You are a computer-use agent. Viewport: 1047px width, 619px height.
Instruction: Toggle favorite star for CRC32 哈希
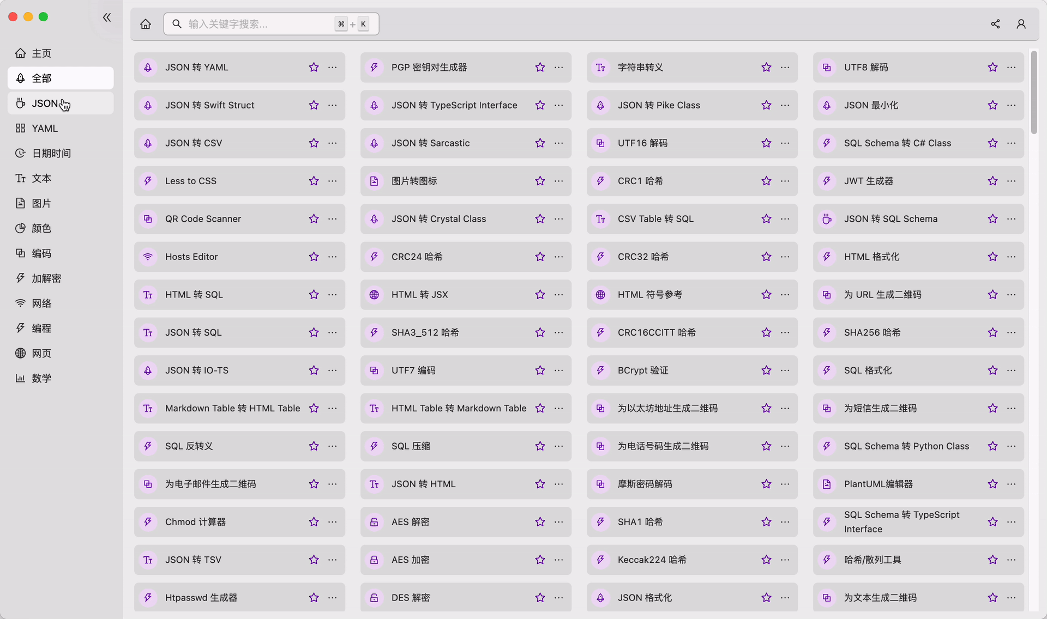pyautogui.click(x=766, y=257)
